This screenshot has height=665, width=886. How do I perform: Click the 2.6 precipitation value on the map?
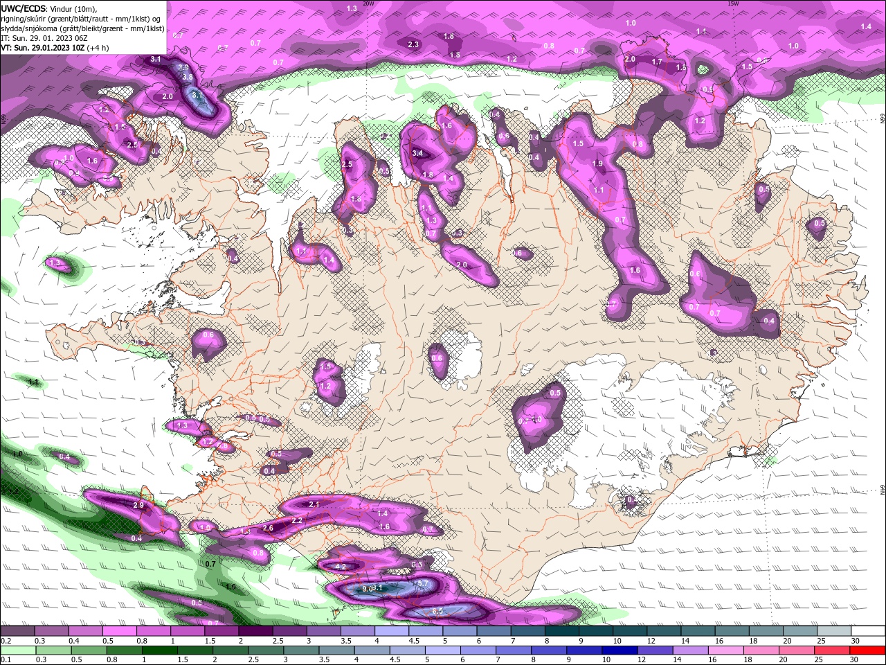click(x=268, y=529)
